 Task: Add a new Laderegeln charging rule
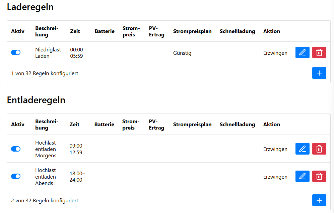coord(319,73)
